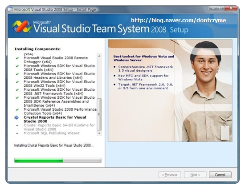Click the 'Comprehensive .NET Framework 3.5' bullet text
Screen dimensions: 245x189
[x=146, y=68]
